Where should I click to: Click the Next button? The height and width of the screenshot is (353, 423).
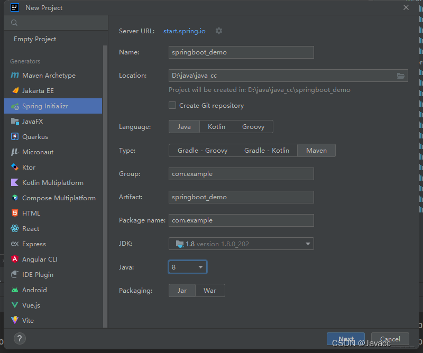coord(346,339)
